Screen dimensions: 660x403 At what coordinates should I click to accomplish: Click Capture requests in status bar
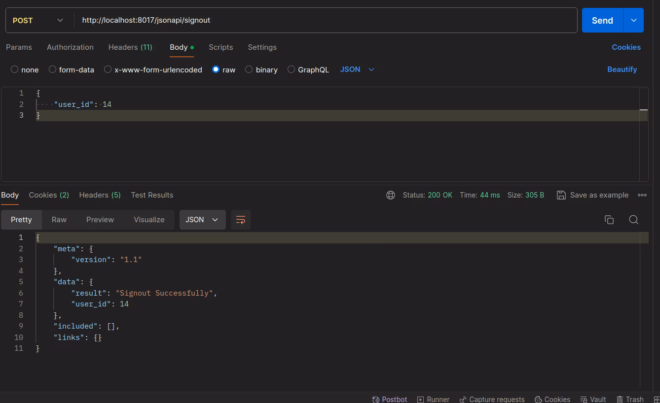click(x=492, y=399)
